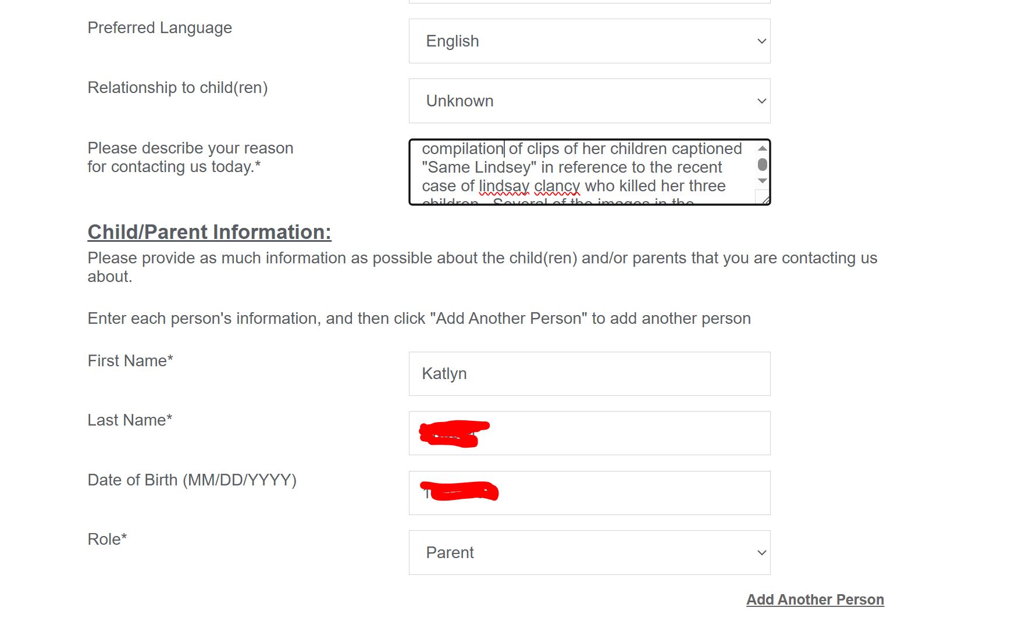
Task: Click the Preferred Language label
Action: point(160,28)
